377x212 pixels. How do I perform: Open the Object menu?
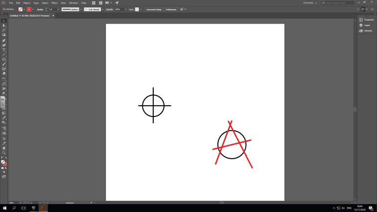point(26,3)
